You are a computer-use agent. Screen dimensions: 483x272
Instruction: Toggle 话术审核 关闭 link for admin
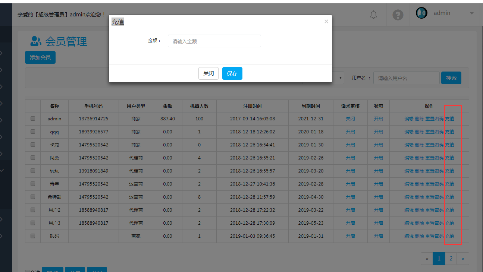(x=350, y=119)
